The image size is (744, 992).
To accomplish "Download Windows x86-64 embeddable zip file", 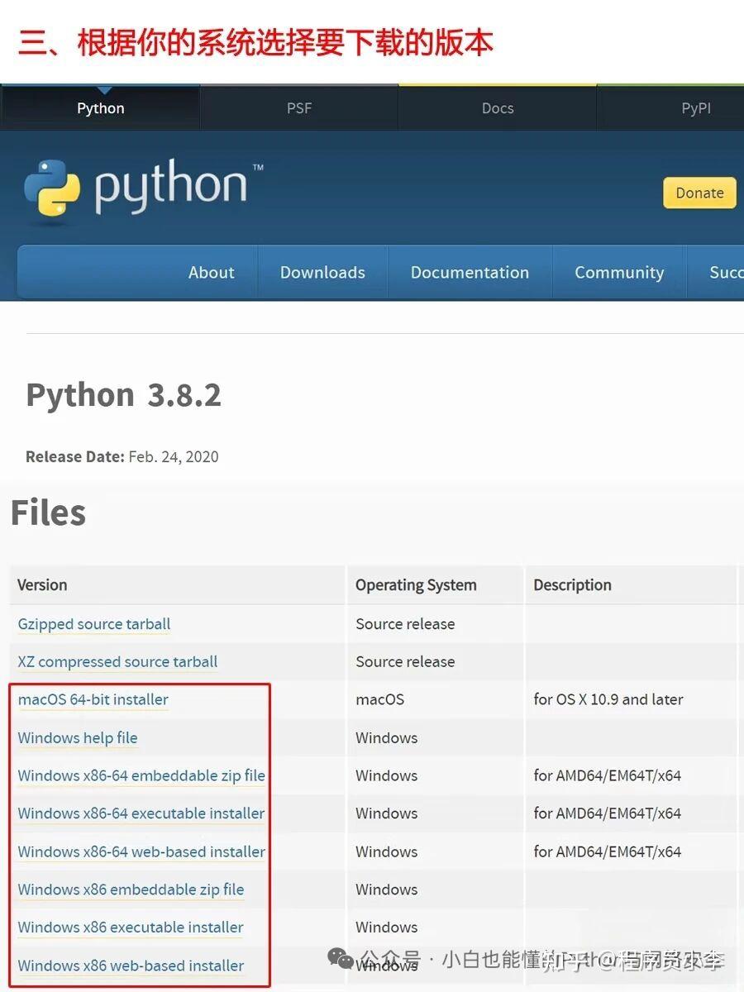I will point(141,776).
